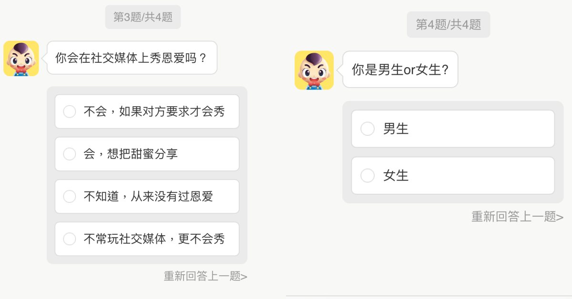Viewport: 572px width, 299px height.
Task: Pick the 男生 answer card
Action: tap(453, 129)
